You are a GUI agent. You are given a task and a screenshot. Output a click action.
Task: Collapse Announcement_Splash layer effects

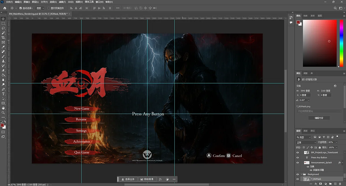point(342,163)
